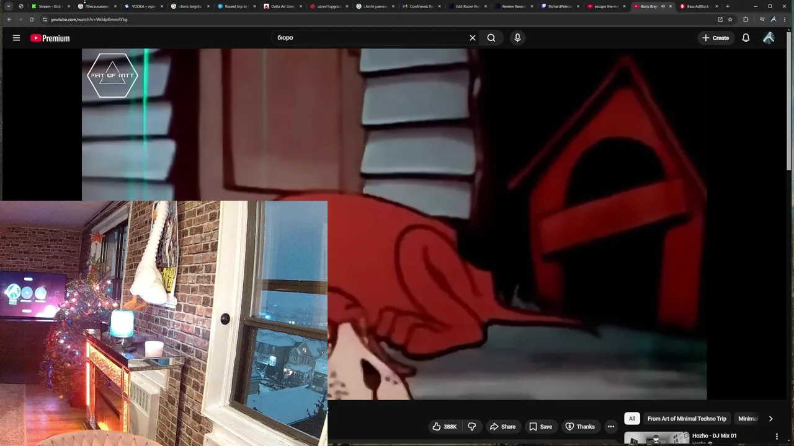Share the video

[x=502, y=426]
